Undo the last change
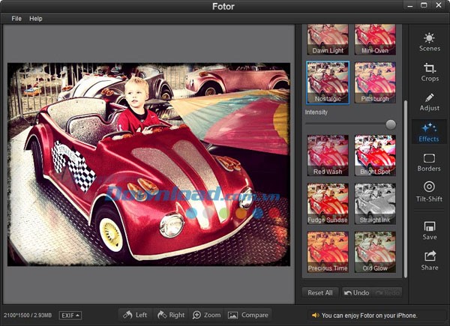 [x=357, y=292]
